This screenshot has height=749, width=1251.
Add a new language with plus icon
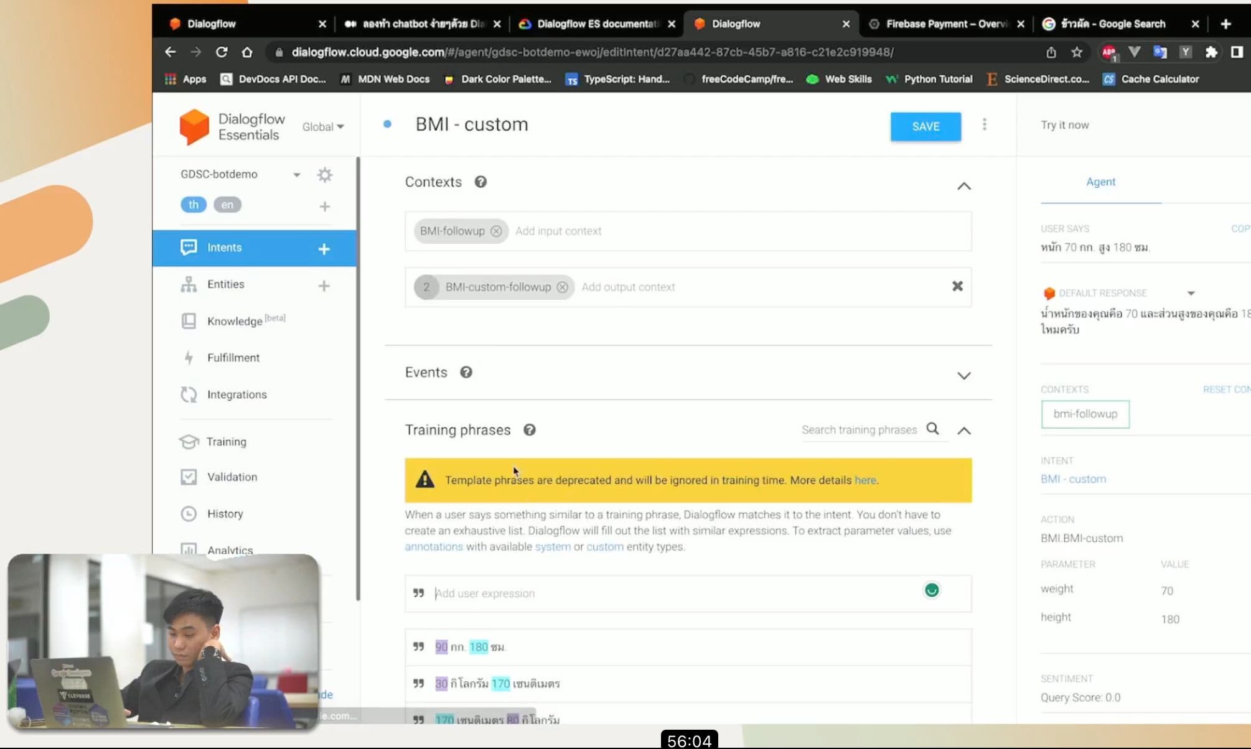click(x=324, y=206)
